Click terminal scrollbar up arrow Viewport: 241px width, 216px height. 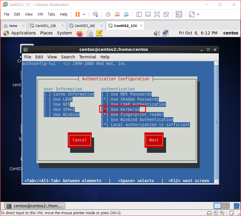216,63
